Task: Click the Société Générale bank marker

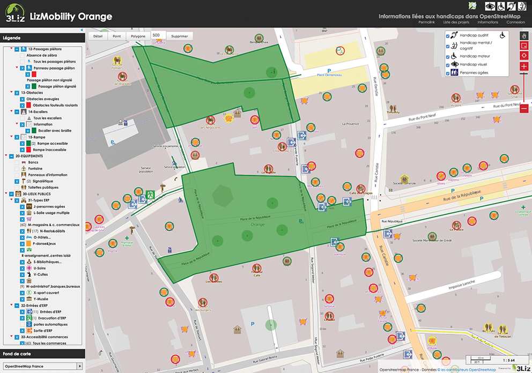Action: point(404,178)
